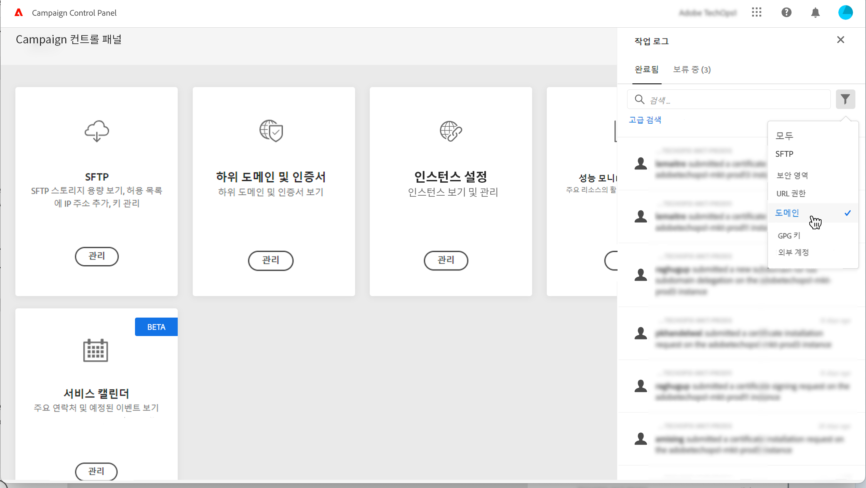Screen dimensions: 866x488
Task: Click the filter funnel icon
Action: pos(845,99)
